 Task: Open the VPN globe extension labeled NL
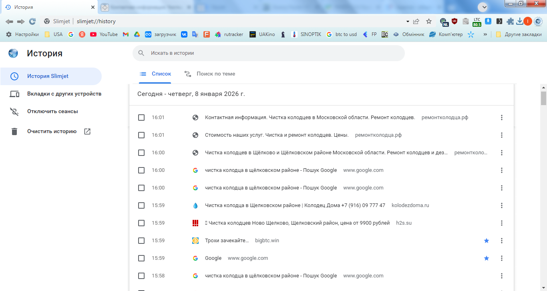444,22
